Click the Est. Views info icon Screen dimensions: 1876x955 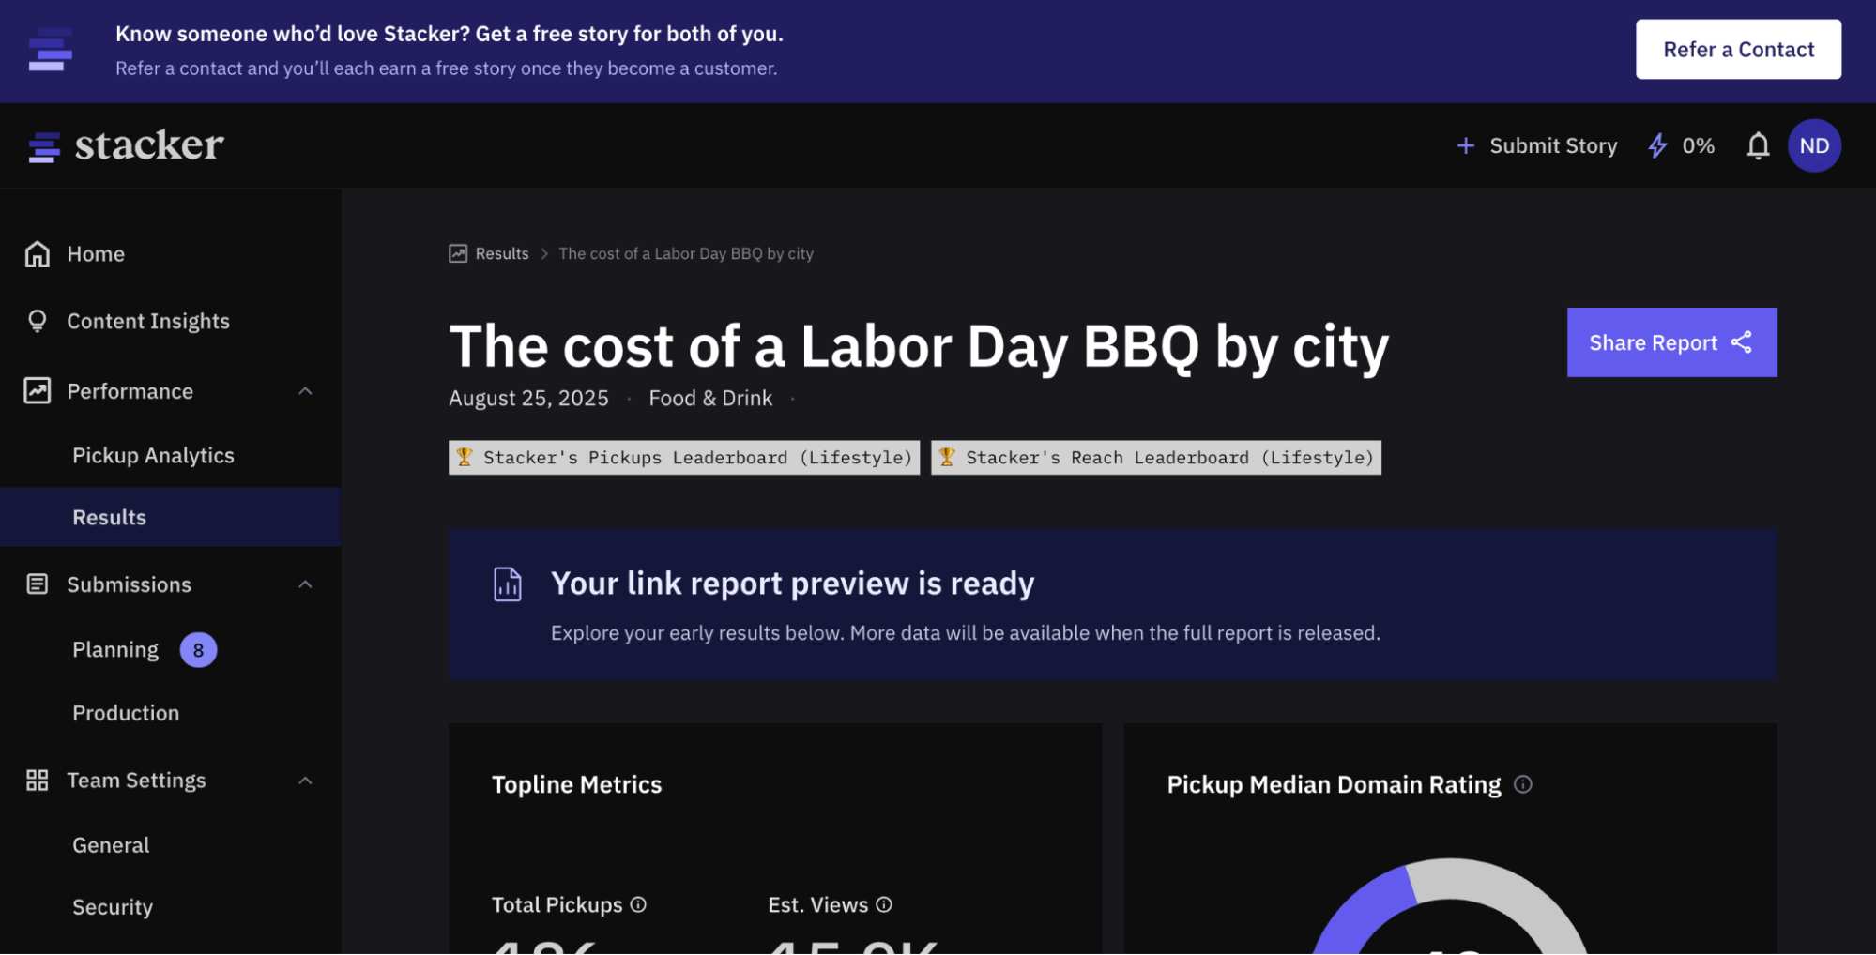point(884,904)
